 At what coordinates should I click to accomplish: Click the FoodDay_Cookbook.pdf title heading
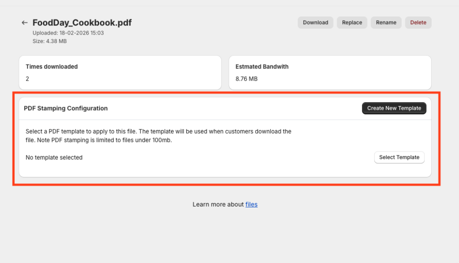82,23
